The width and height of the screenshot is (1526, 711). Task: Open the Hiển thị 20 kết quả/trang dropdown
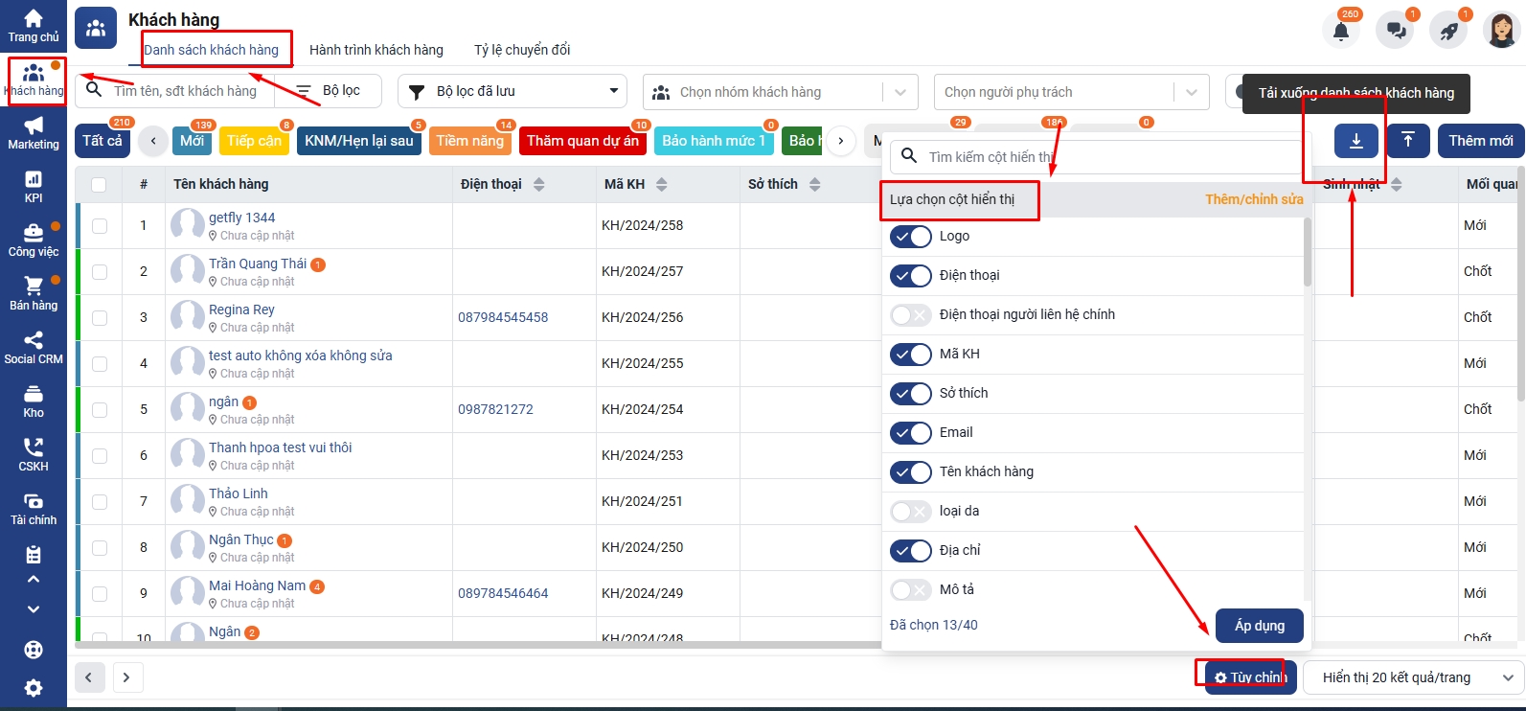tap(1414, 677)
